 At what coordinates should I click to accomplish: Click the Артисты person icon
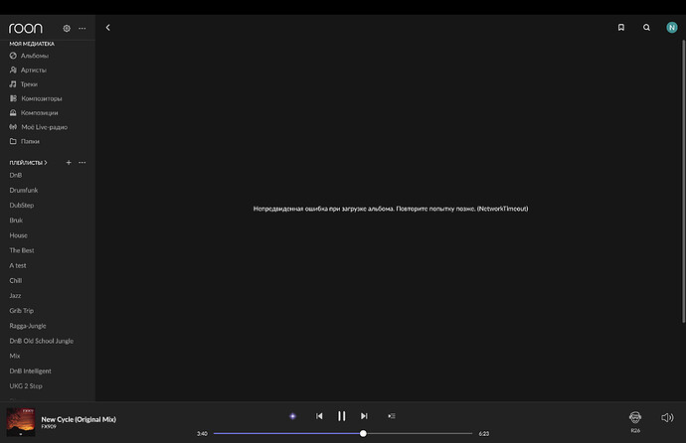tap(13, 70)
